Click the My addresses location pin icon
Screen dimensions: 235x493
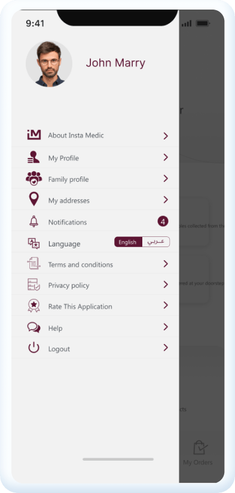pos(33,199)
